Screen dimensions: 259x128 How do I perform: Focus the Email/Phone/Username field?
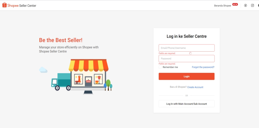186,48
